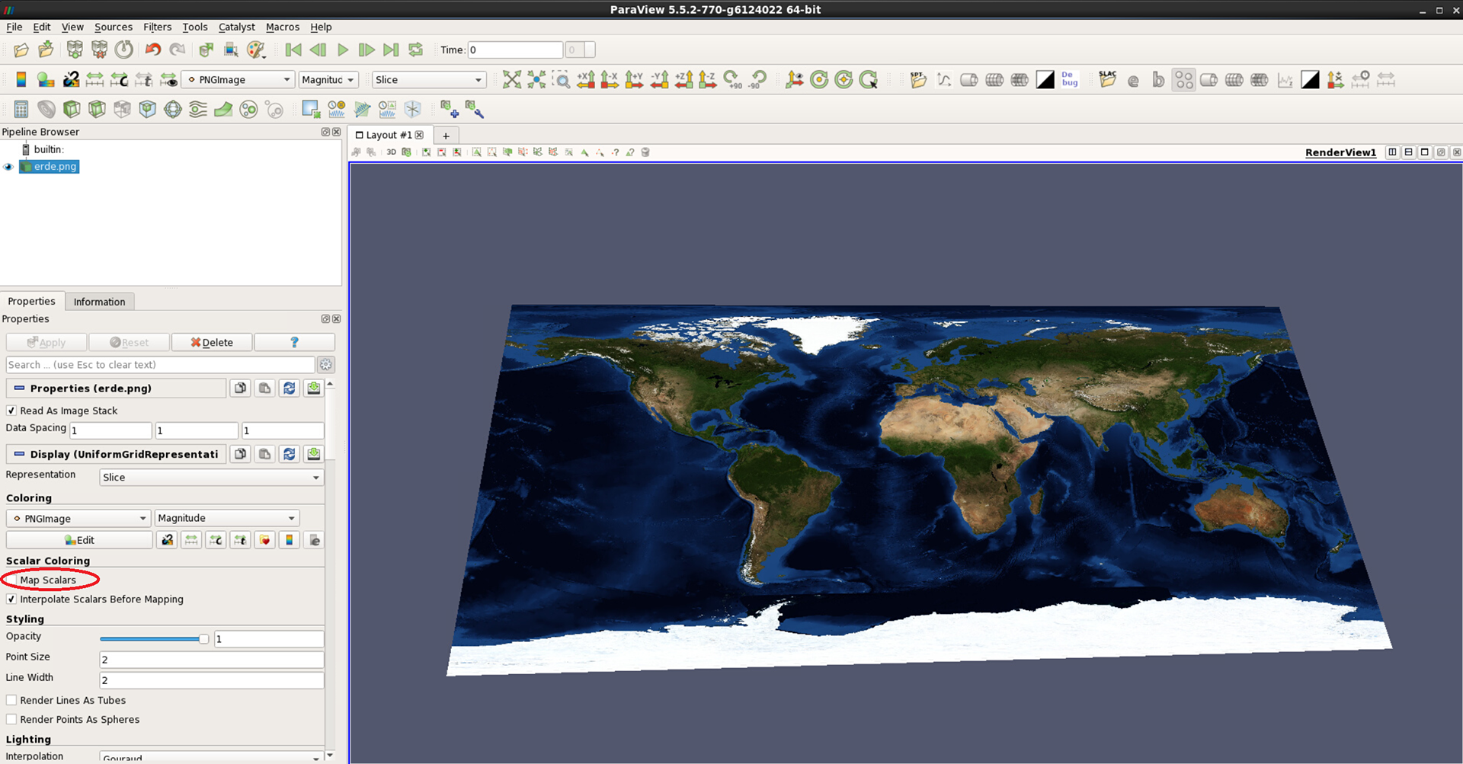Click the Go to First Frame icon
The image size is (1463, 764).
click(293, 50)
